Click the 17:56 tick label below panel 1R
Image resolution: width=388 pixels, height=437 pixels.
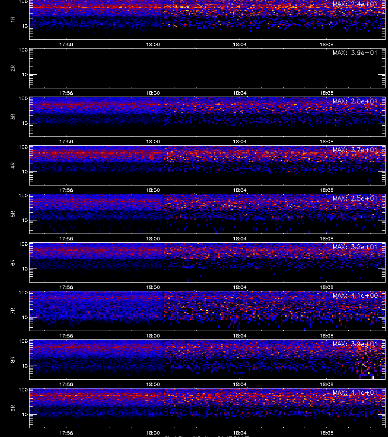pyautogui.click(x=66, y=44)
